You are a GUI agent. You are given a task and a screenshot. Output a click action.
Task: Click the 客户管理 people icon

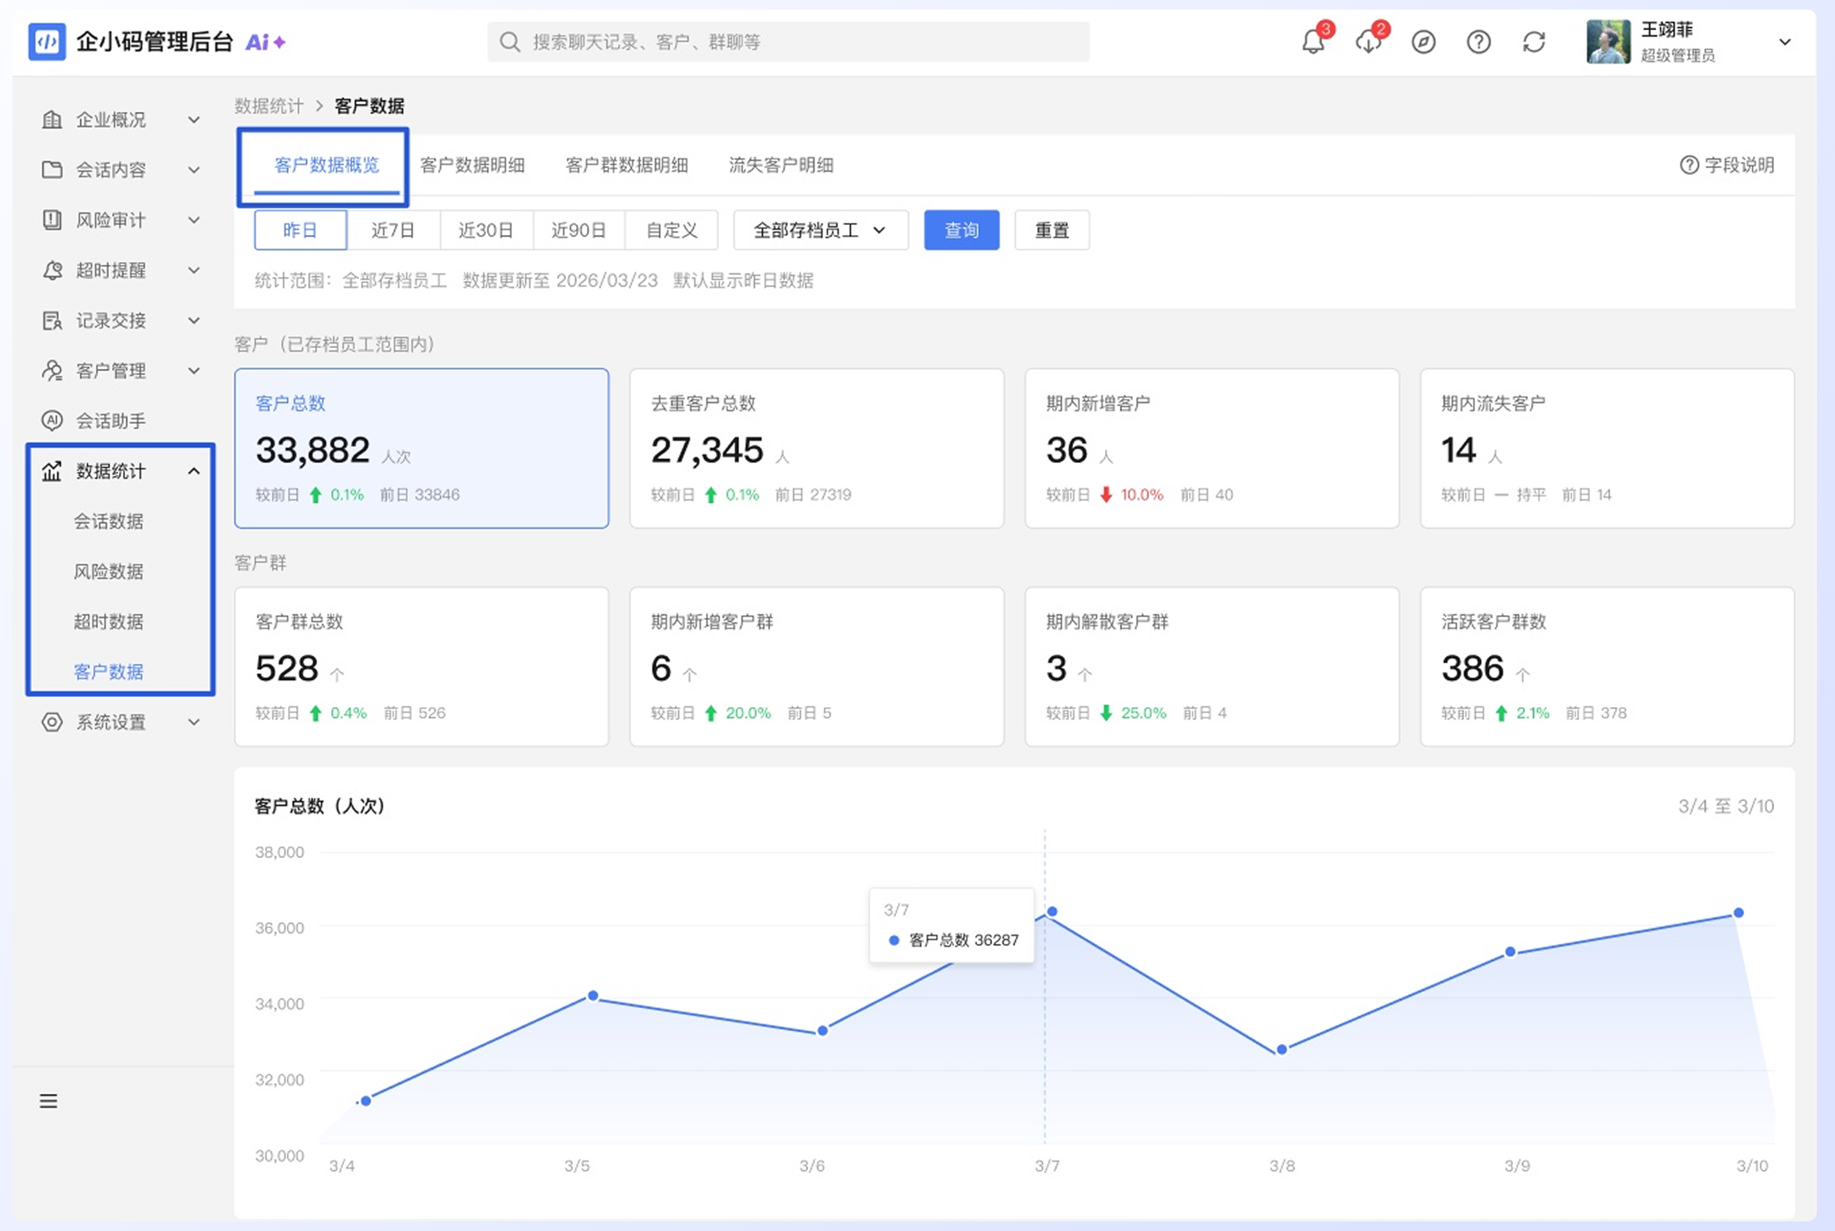[x=52, y=370]
